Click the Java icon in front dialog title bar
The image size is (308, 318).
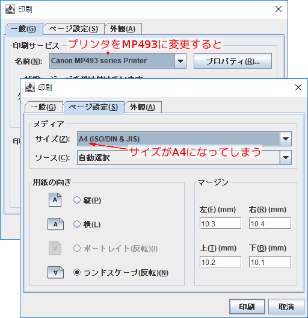tap(30, 87)
